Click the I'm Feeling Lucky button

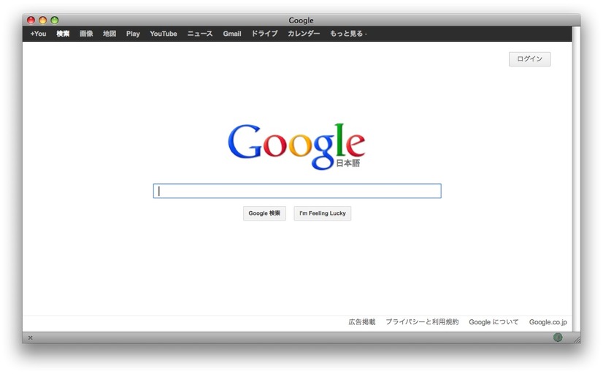pos(322,213)
